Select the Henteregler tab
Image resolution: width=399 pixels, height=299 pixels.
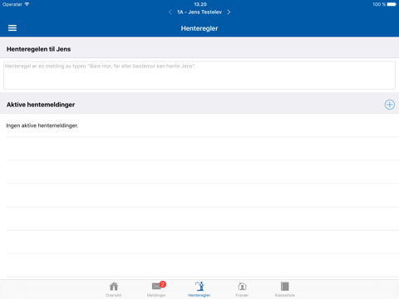click(x=199, y=289)
